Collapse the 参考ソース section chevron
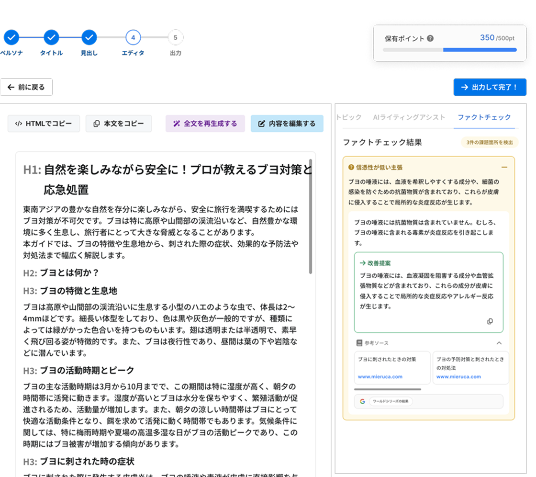This screenshot has height=477, width=536. 499,343
